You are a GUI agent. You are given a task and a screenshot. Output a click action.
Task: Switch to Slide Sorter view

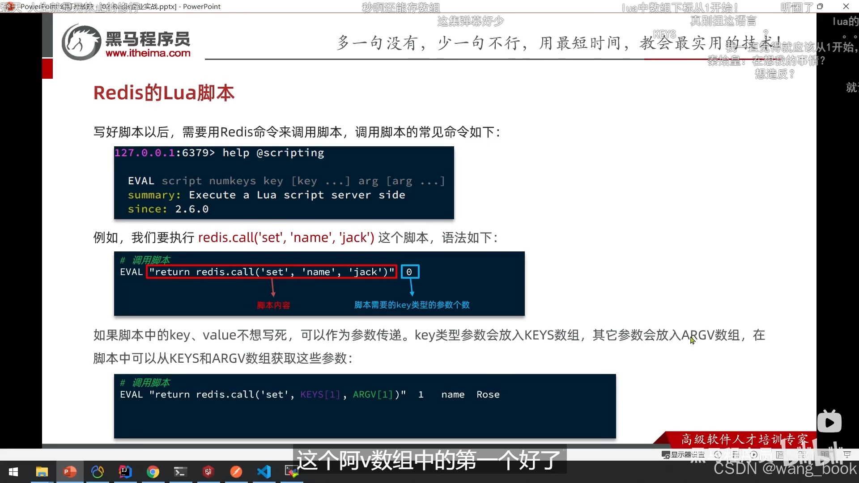[x=802, y=454]
